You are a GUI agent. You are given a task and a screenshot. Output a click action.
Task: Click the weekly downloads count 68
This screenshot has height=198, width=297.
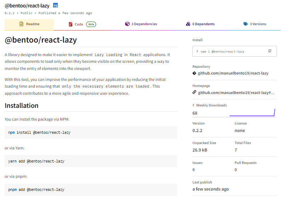195,113
